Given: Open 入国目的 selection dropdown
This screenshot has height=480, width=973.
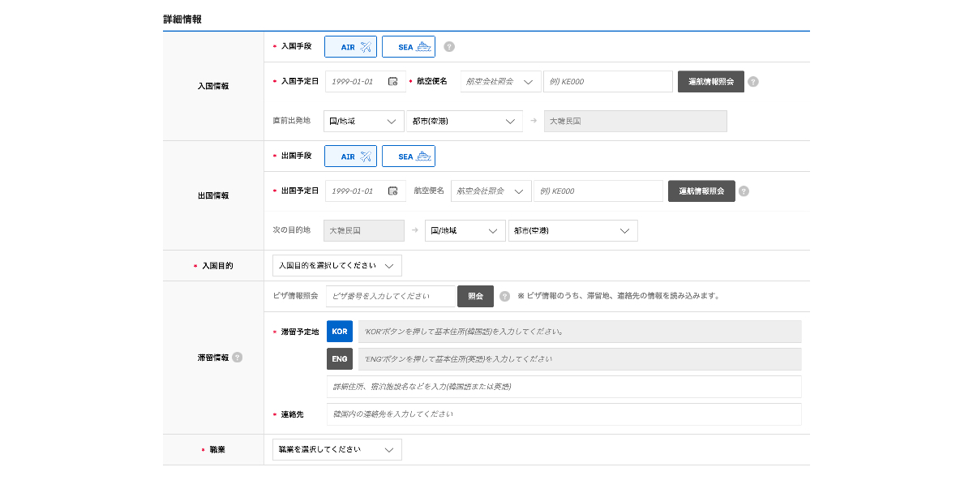Looking at the screenshot, I should coord(336,266).
